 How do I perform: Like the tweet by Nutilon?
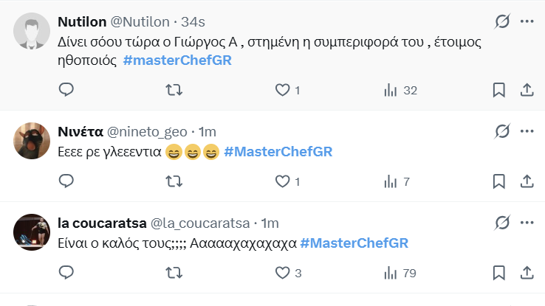tap(281, 90)
